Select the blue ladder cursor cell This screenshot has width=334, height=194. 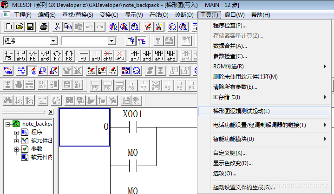pos(85,127)
